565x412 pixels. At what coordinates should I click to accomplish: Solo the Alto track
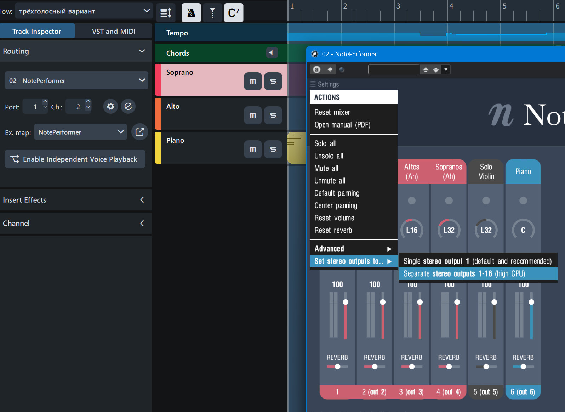tap(273, 115)
